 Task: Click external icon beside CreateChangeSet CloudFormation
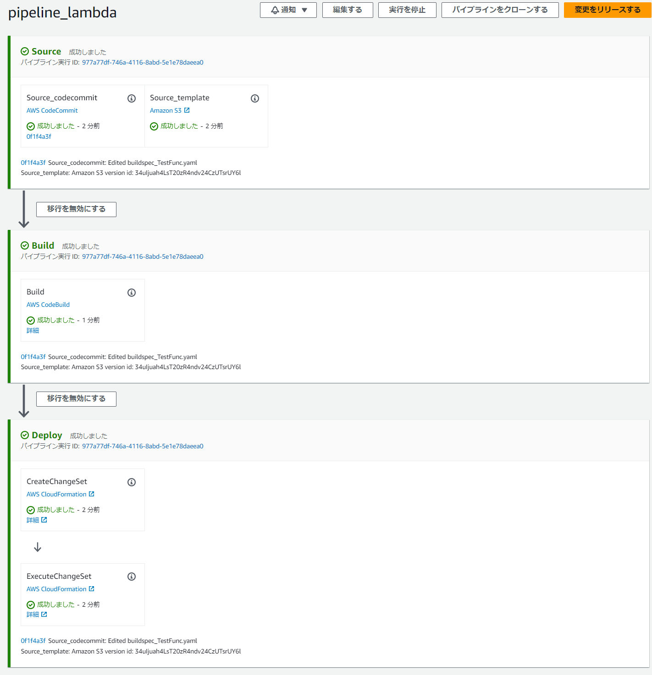92,494
